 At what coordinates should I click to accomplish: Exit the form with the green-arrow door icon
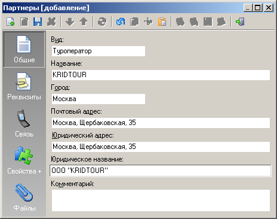(x=240, y=22)
